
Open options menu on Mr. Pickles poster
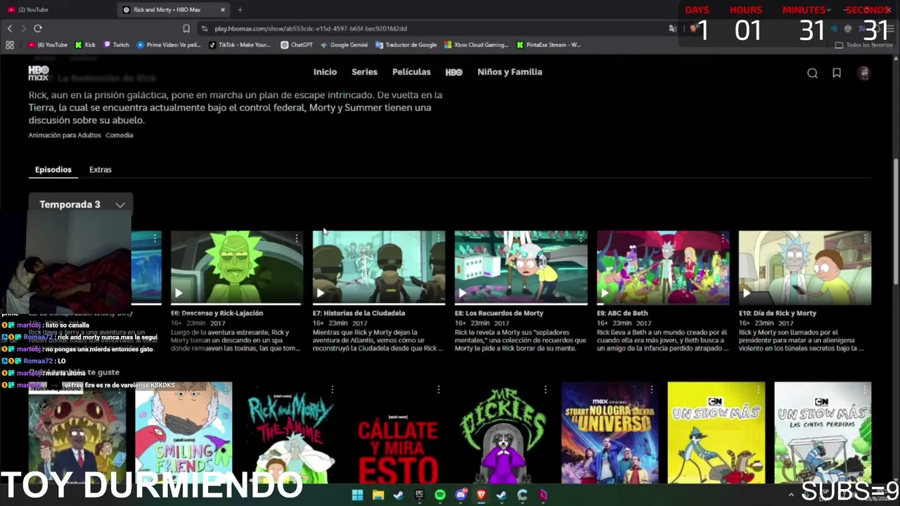545,389
